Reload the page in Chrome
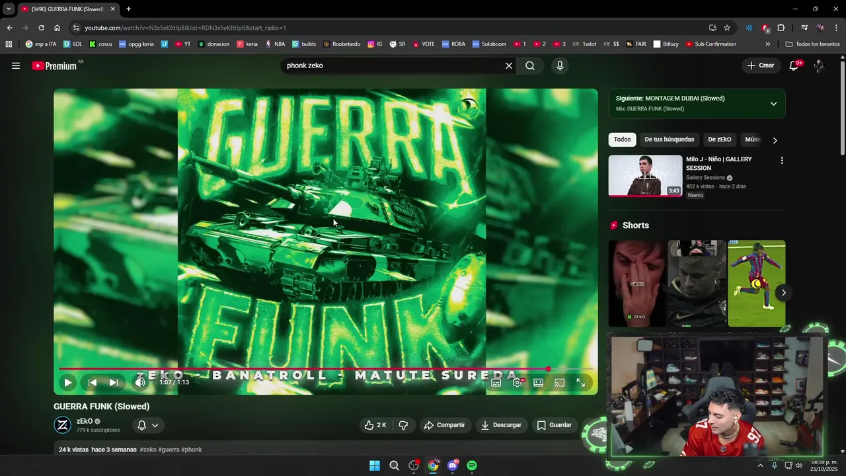Screen dimensions: 846x476 [41, 28]
